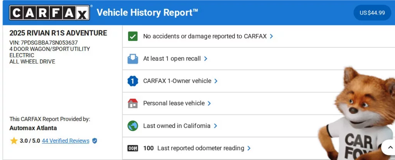Open the Last owned in California row
395x160 pixels.
click(177, 126)
